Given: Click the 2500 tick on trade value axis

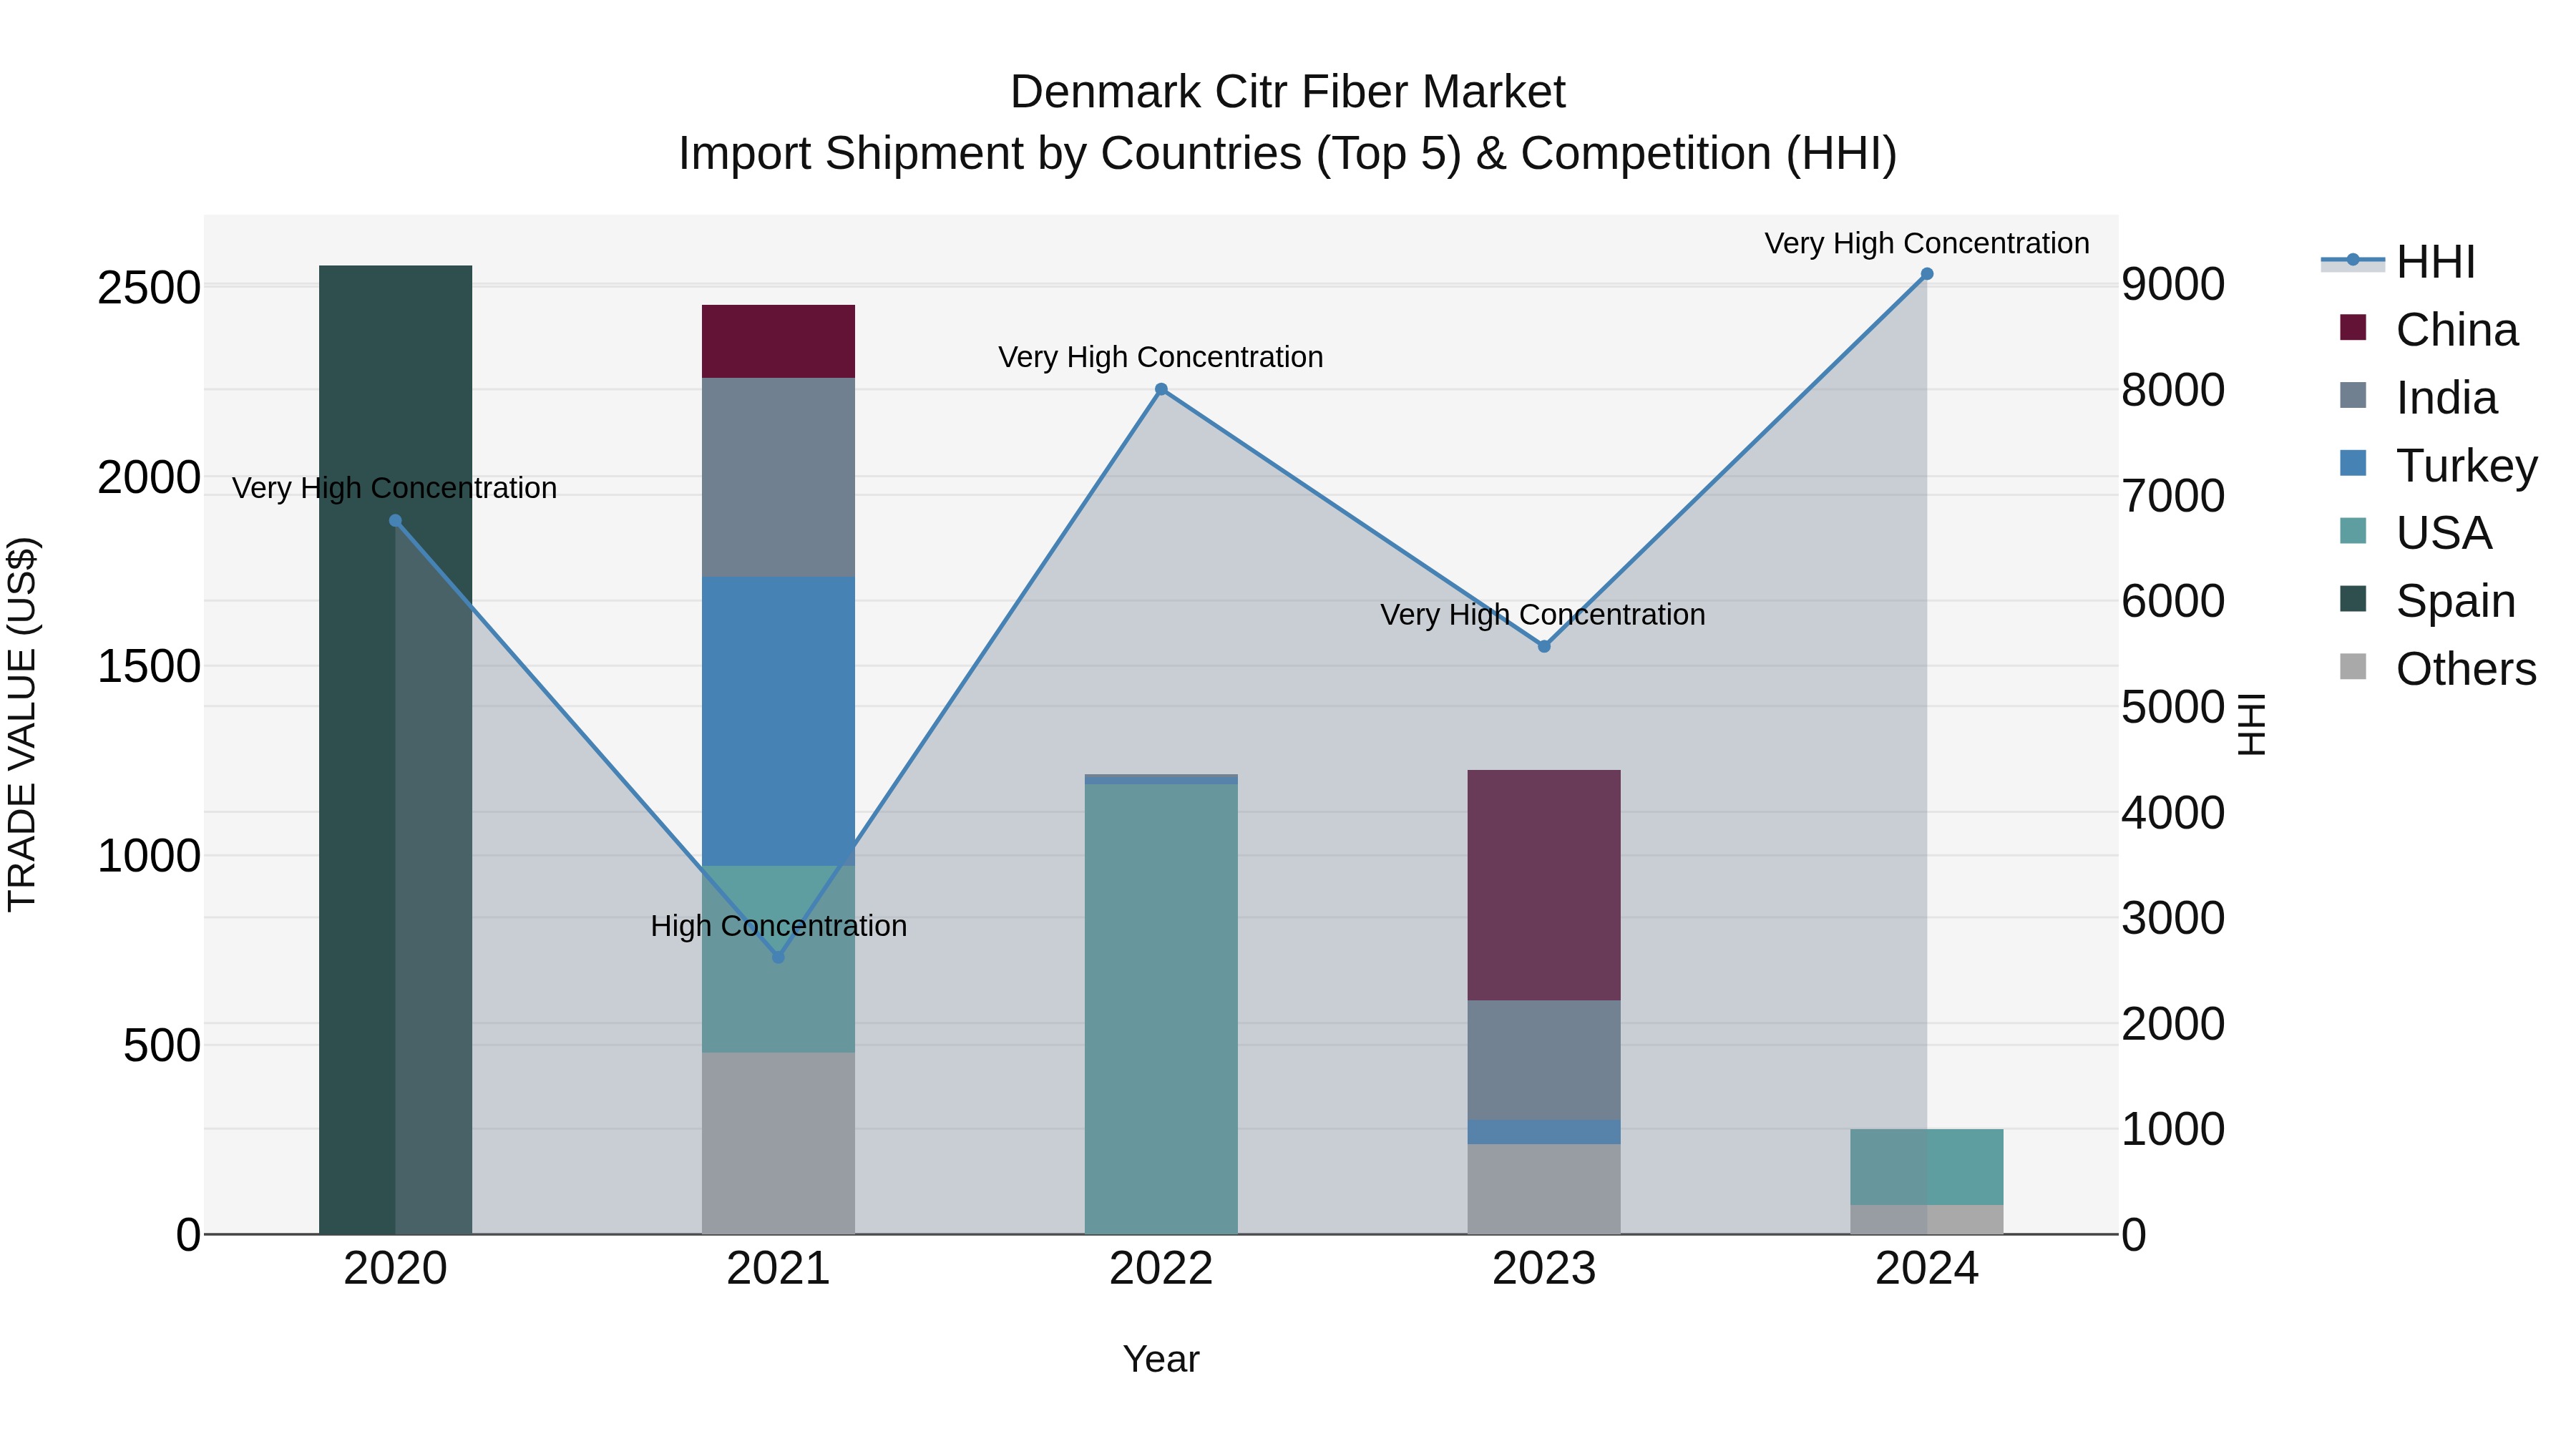Looking at the screenshot, I should click(149, 288).
